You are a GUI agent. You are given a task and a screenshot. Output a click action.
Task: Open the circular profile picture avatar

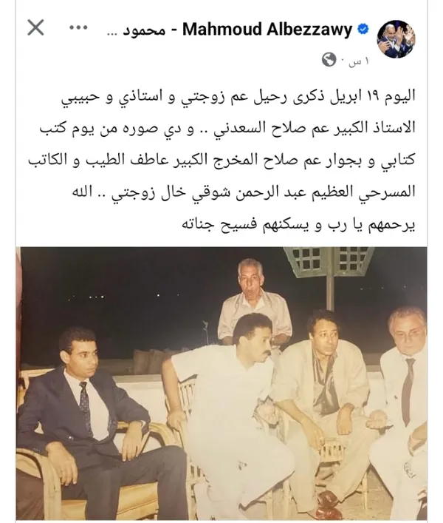(x=396, y=39)
